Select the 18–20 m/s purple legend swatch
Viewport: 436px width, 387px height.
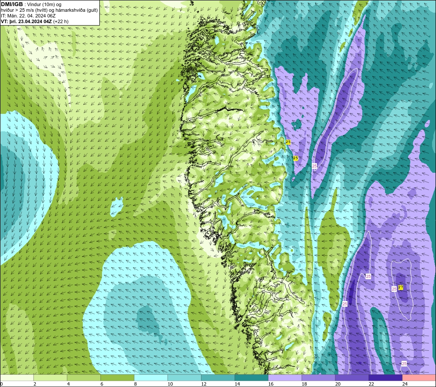tap(318, 377)
